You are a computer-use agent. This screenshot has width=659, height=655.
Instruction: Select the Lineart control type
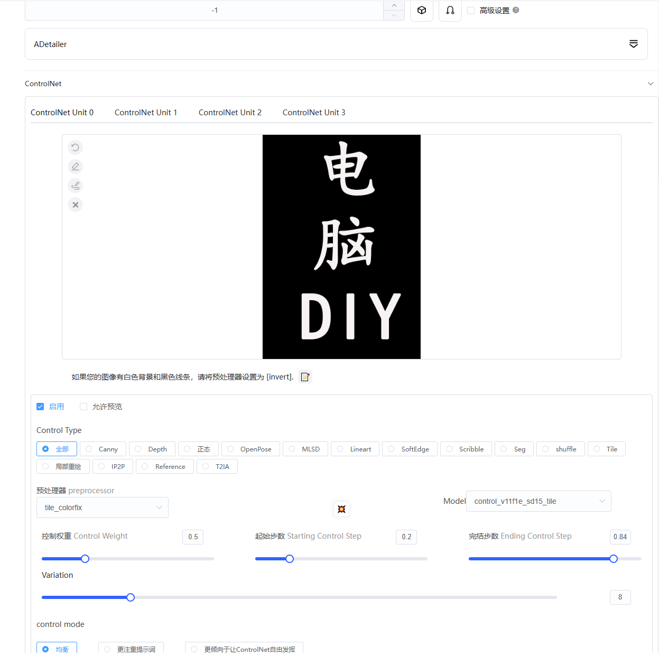click(x=355, y=449)
